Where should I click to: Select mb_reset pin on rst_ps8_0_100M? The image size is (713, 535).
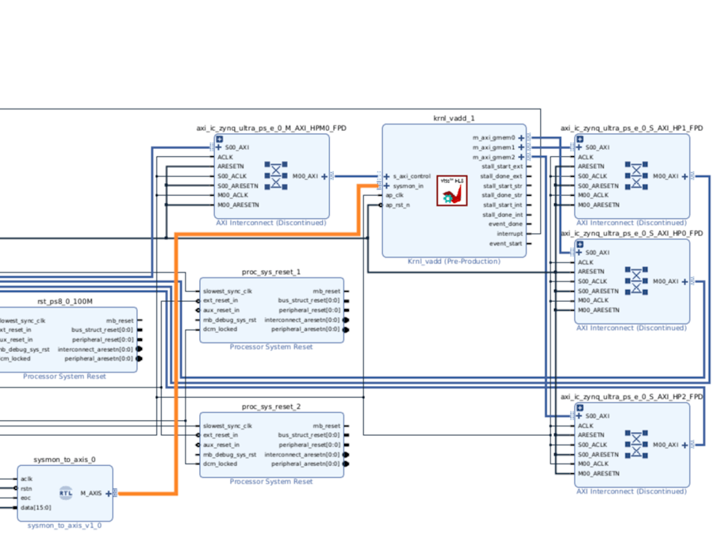[120, 321]
